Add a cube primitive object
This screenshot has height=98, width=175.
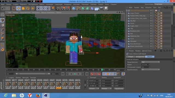[x=74, y=8]
